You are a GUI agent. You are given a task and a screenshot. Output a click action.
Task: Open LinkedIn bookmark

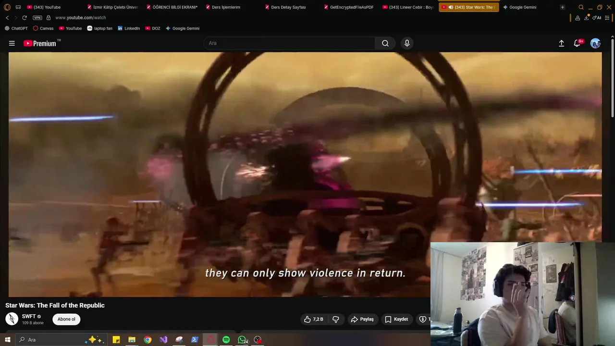(x=129, y=28)
